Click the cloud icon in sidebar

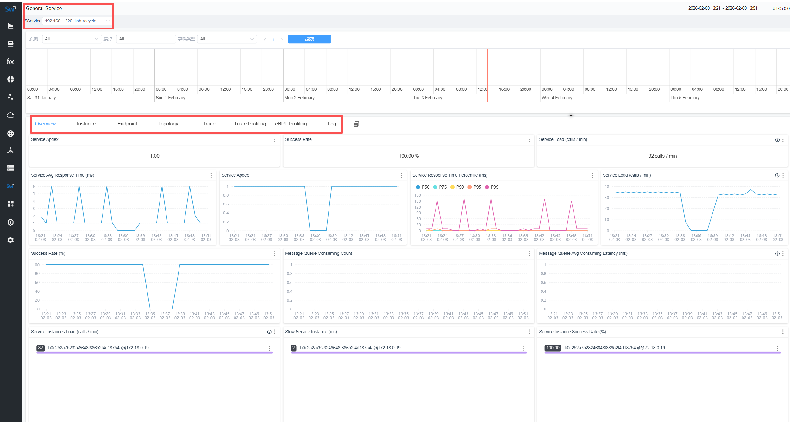(10, 115)
